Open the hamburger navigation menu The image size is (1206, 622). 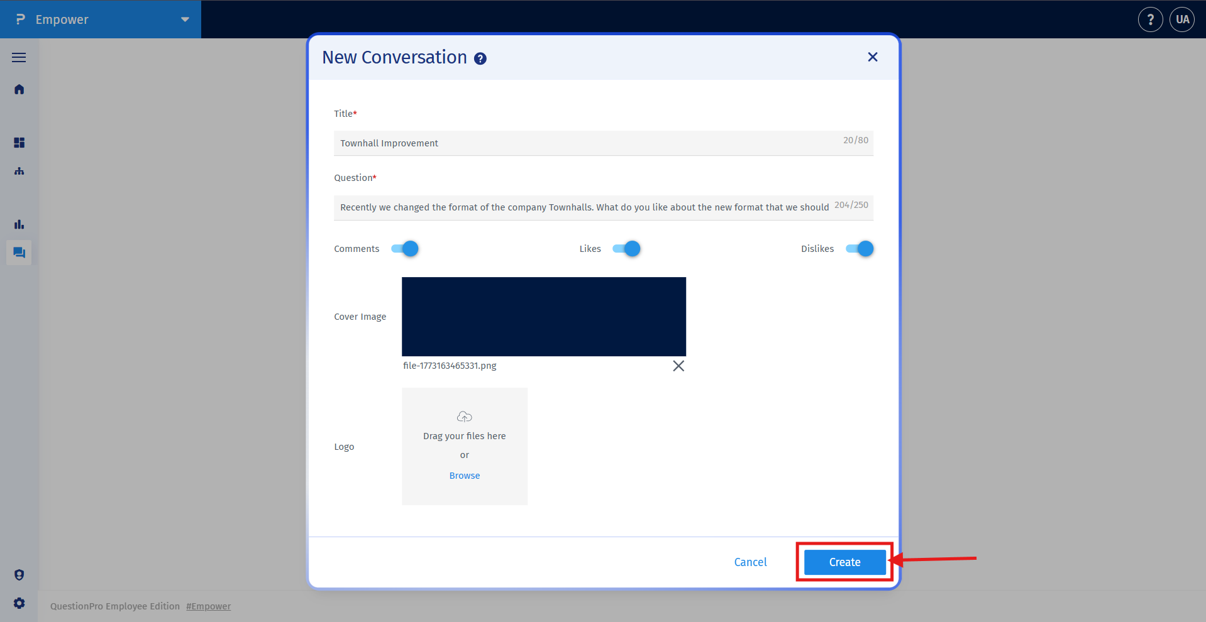pos(18,57)
